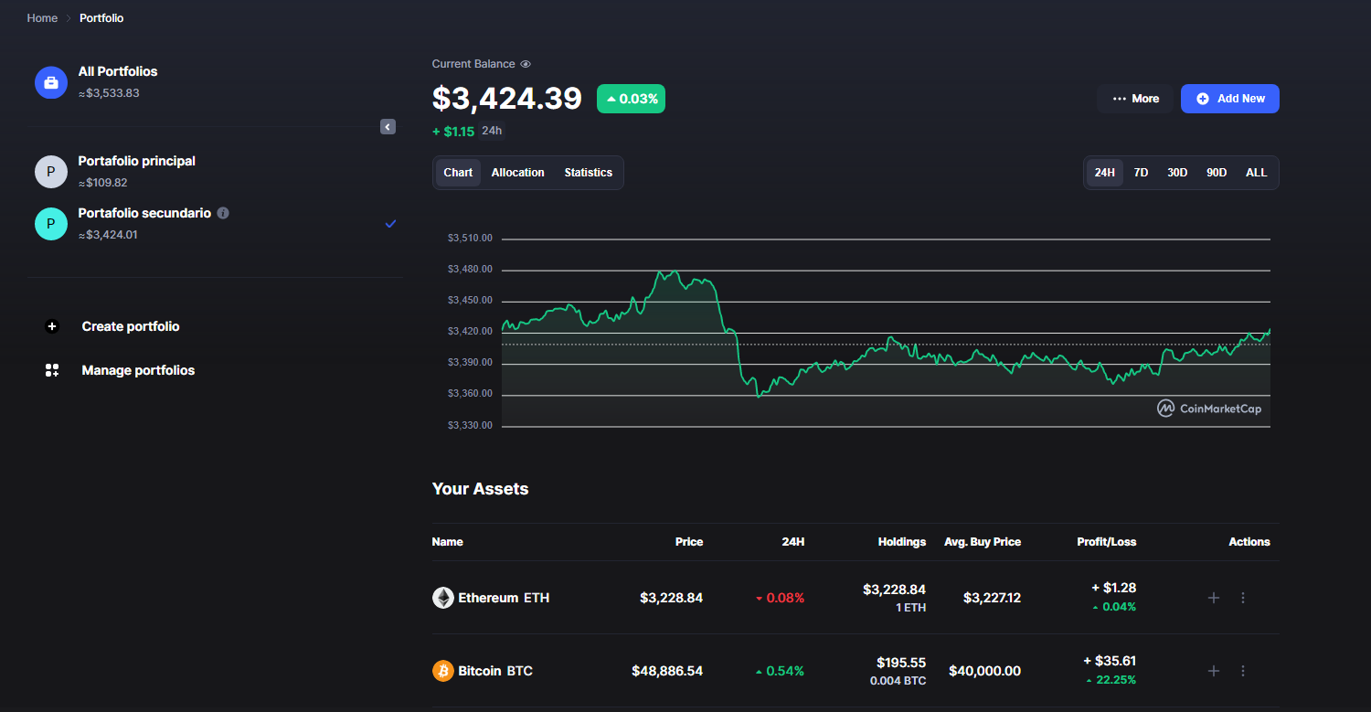Toggle the 24h change period selector
The width and height of the screenshot is (1371, 712).
pyautogui.click(x=492, y=131)
